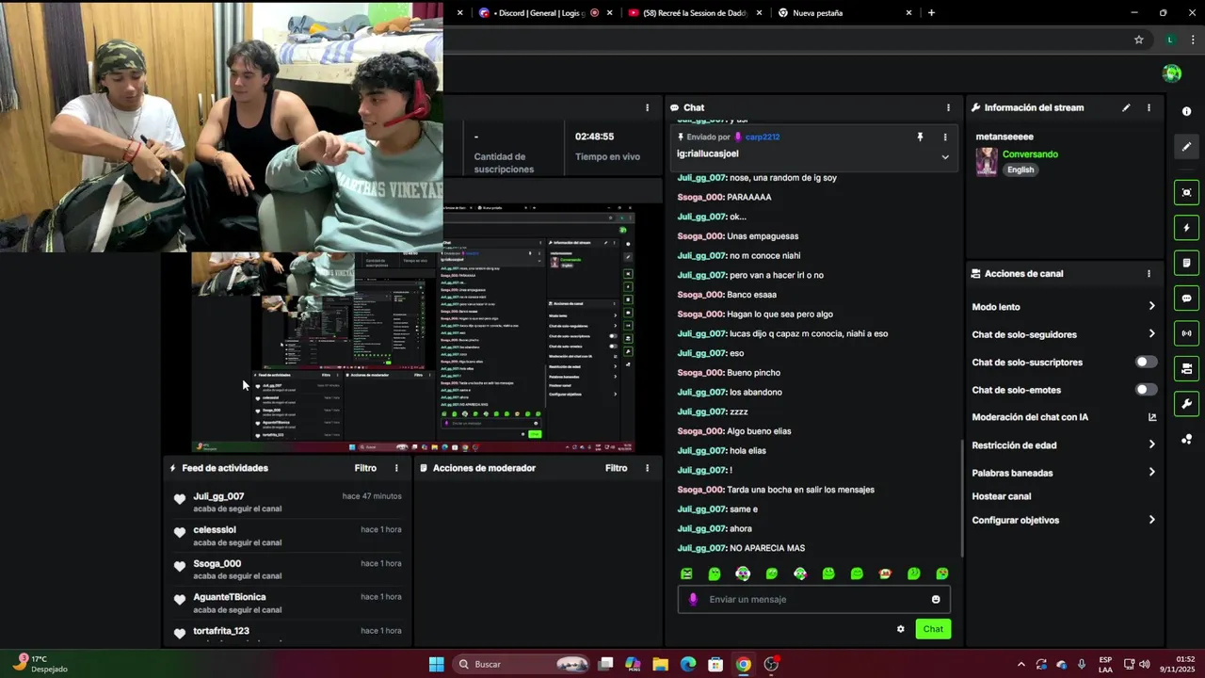This screenshot has height=678, width=1205.
Task: Click the Conversando category link
Action: [x=1030, y=154]
